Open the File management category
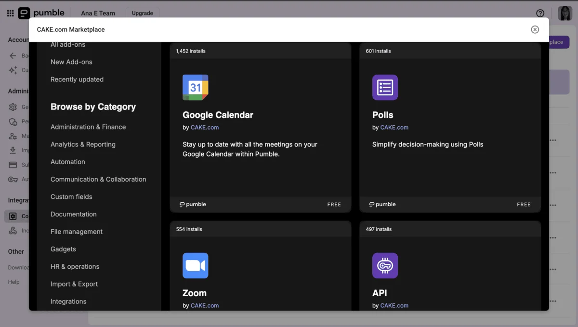 (x=77, y=232)
